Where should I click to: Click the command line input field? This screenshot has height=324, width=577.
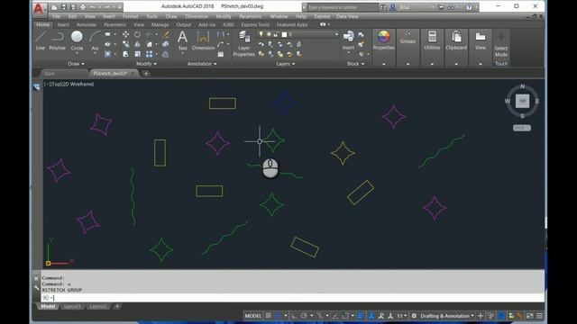[x=292, y=298]
